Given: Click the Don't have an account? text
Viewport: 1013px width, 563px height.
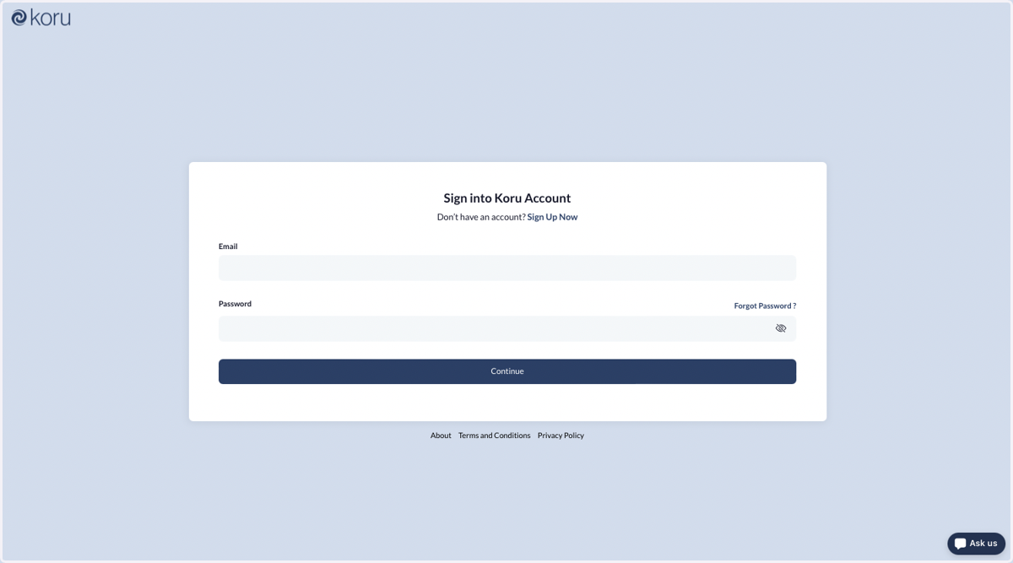Looking at the screenshot, I should click(x=481, y=217).
